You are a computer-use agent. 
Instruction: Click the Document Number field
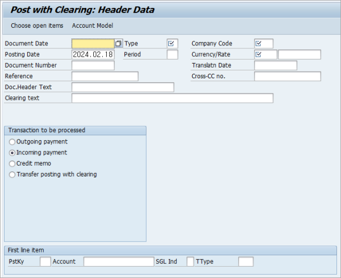click(x=93, y=65)
